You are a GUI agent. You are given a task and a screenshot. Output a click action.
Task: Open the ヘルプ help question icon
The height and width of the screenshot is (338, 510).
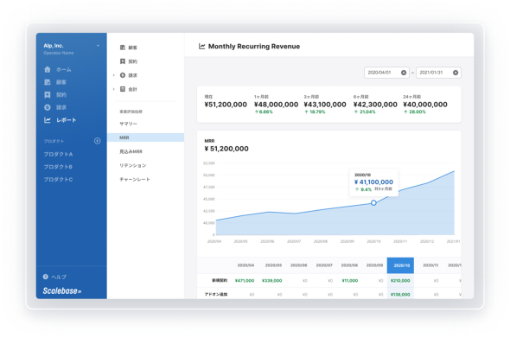[46, 277]
